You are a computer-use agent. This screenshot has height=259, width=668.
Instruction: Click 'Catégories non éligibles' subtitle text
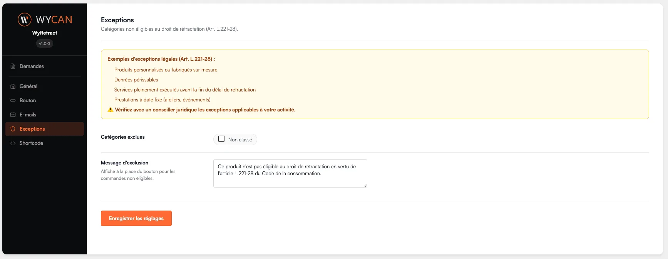tap(169, 29)
